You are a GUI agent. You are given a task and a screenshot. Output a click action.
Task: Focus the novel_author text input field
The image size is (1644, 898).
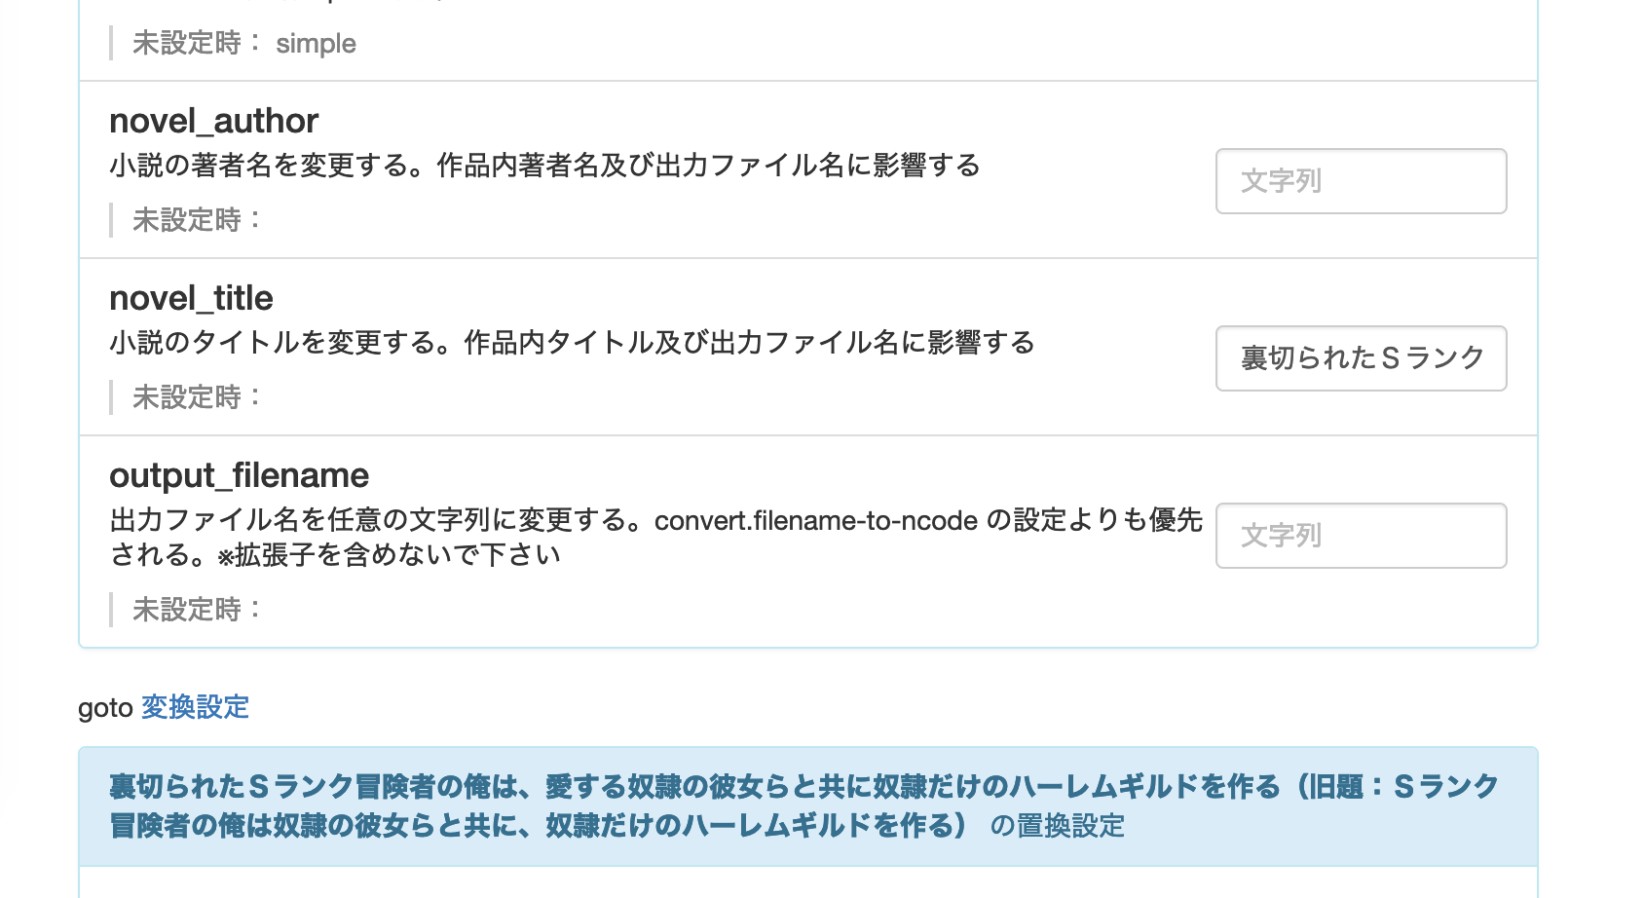point(1361,181)
